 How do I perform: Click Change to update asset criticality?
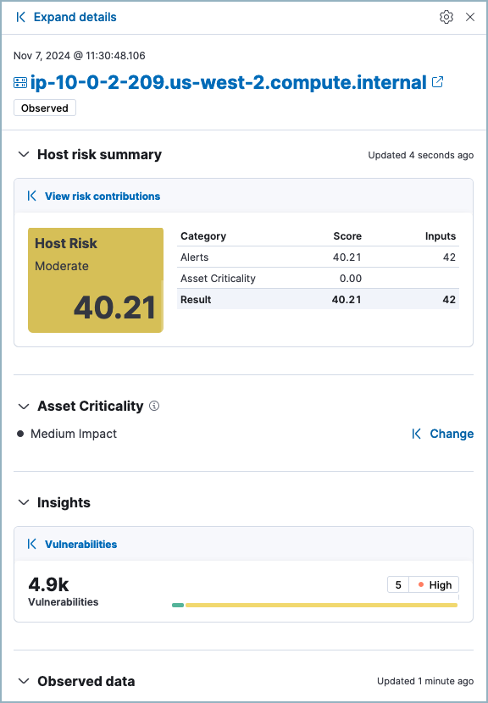tap(452, 434)
